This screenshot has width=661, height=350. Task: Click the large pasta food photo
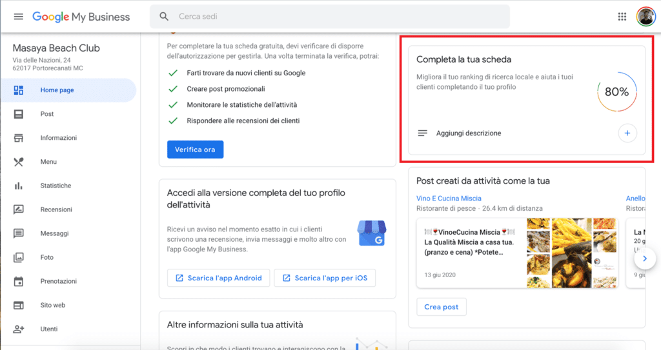coord(571,253)
